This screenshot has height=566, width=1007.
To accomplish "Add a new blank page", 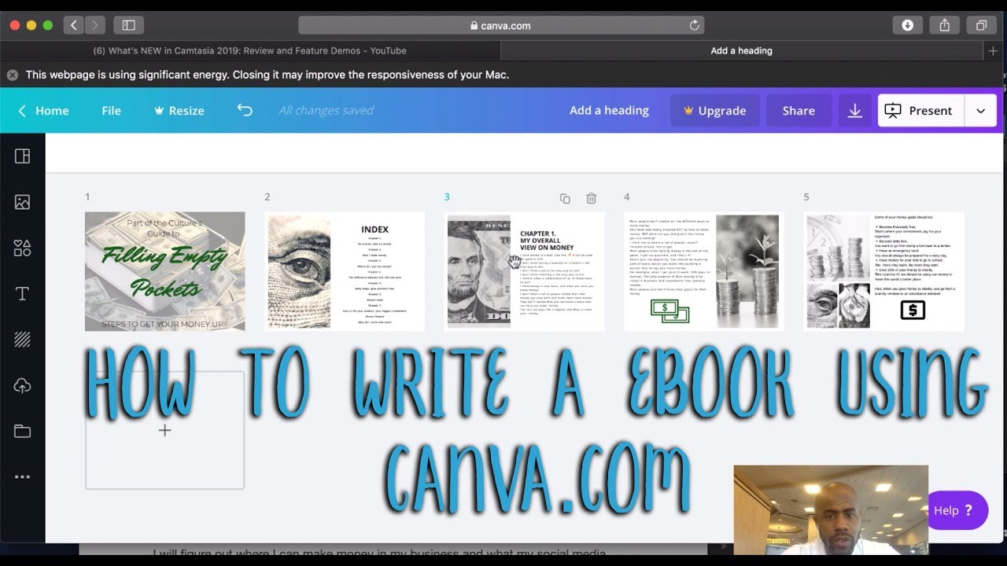I will (164, 430).
